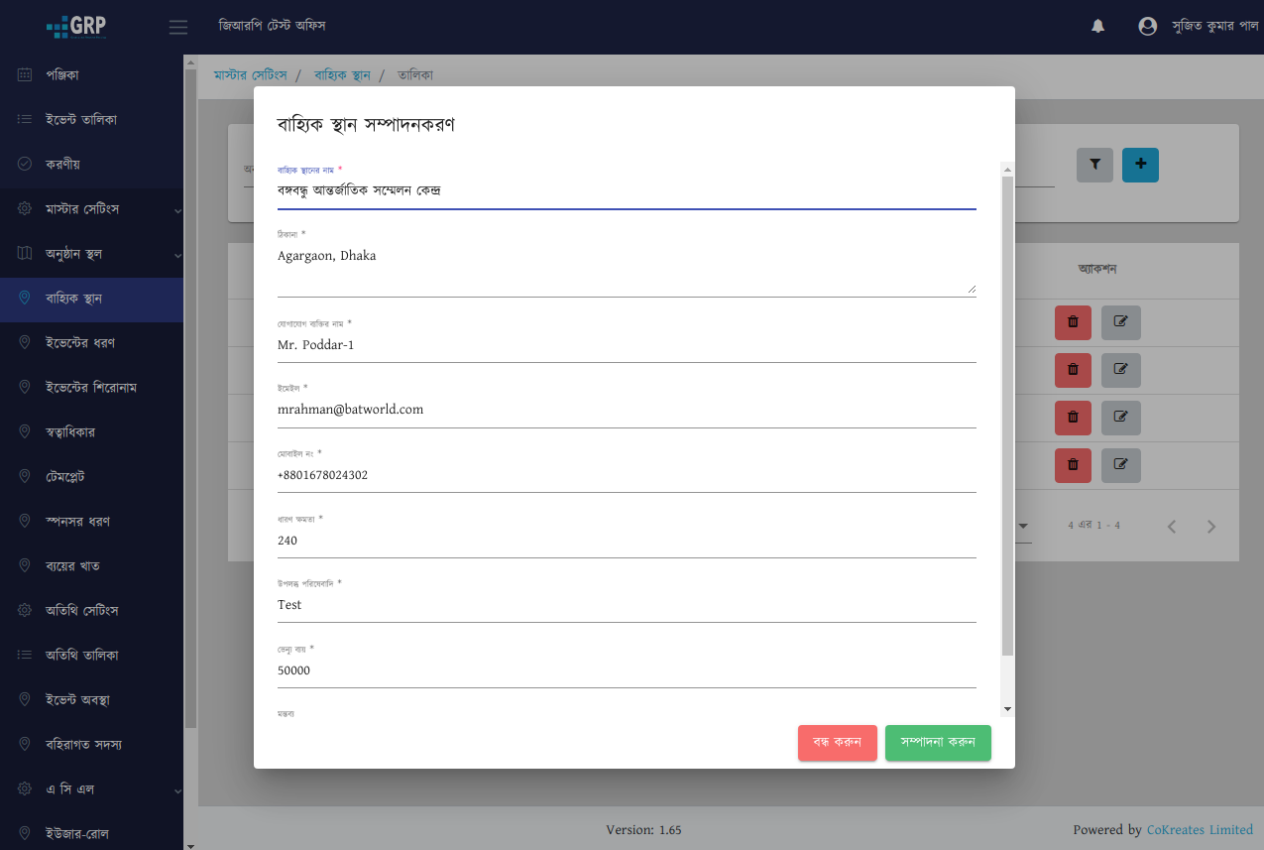
Task: Click the ঠিকানা textarea with Agargaon, Dhaka
Action: [627, 269]
